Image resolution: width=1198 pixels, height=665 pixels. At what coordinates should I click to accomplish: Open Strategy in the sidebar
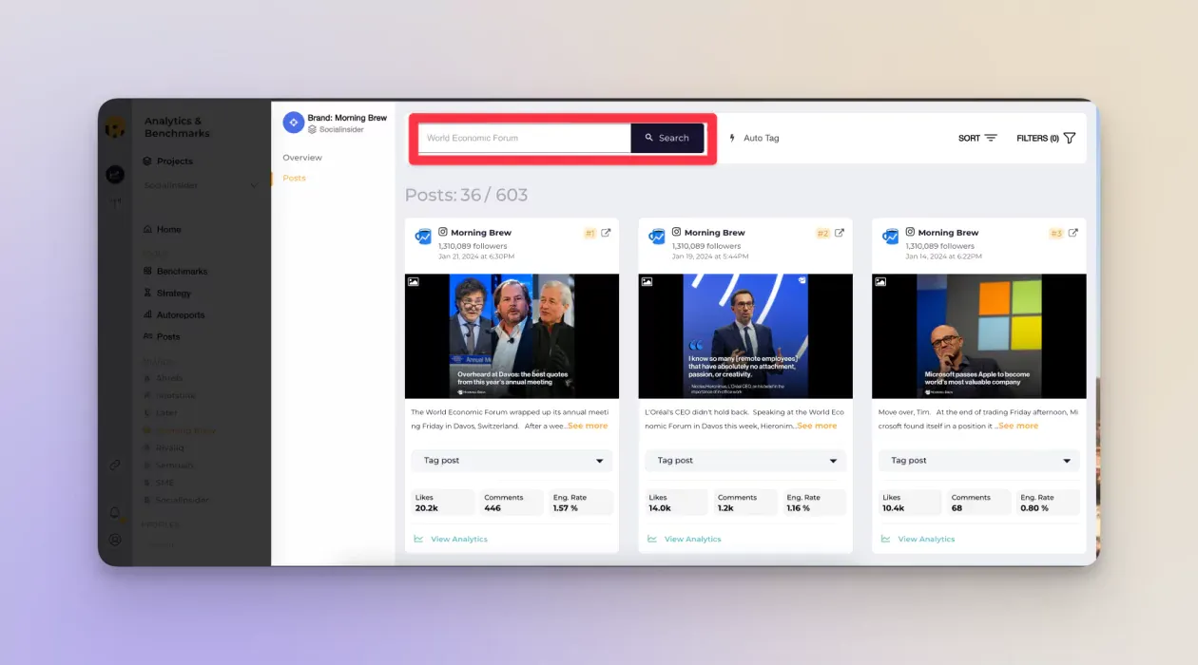click(x=166, y=294)
